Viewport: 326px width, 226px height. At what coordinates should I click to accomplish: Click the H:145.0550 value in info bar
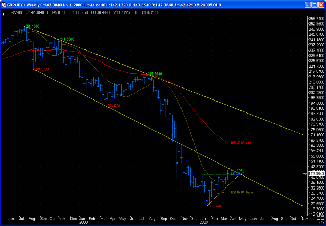(x=57, y=12)
